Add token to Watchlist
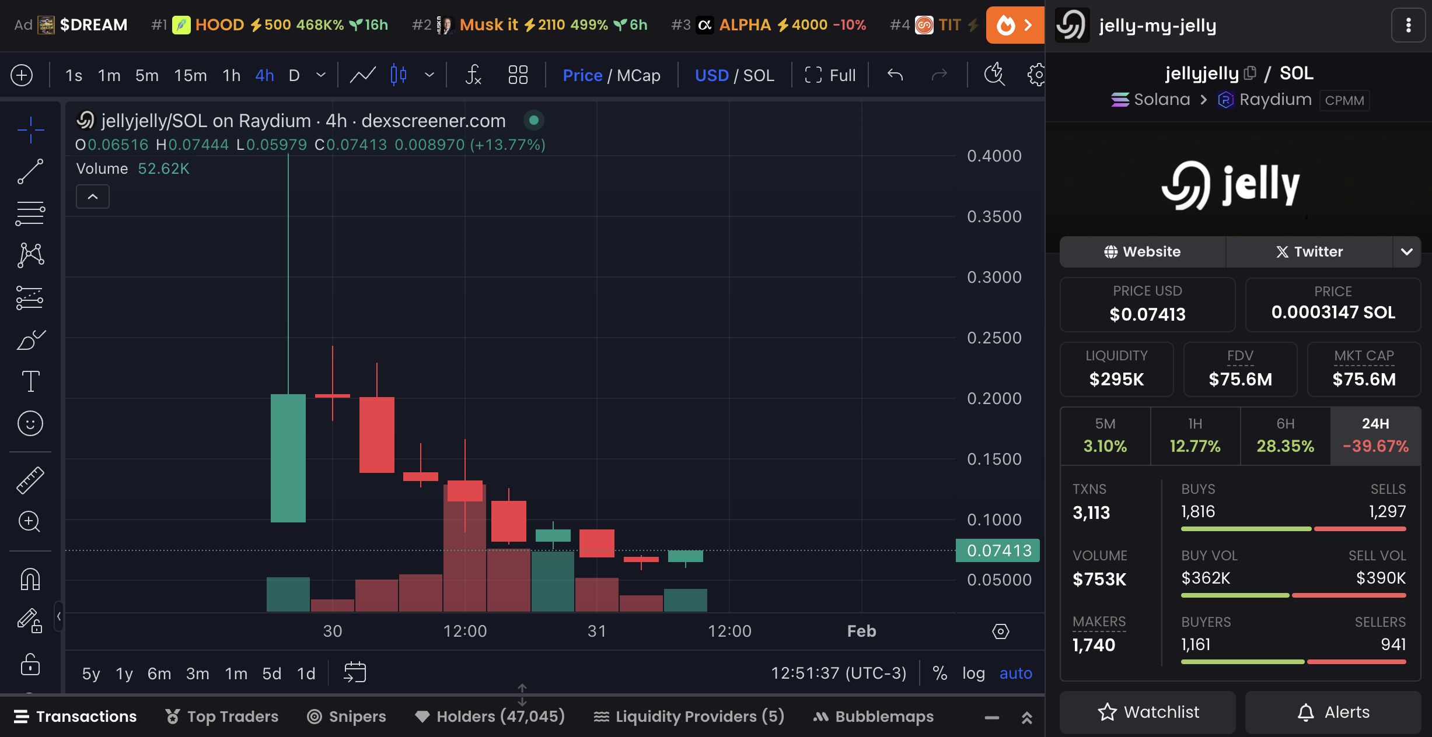The width and height of the screenshot is (1432, 737). (x=1148, y=713)
